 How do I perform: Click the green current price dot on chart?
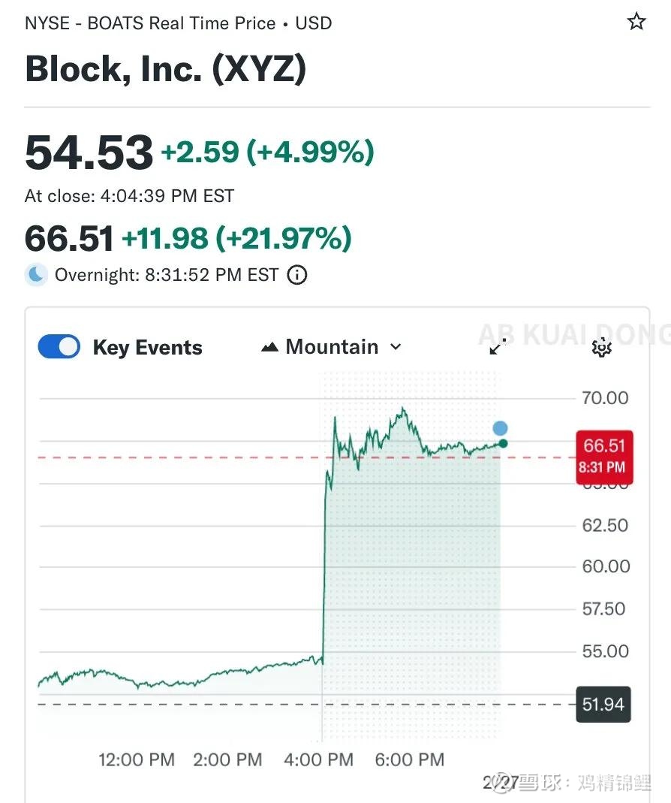503,443
